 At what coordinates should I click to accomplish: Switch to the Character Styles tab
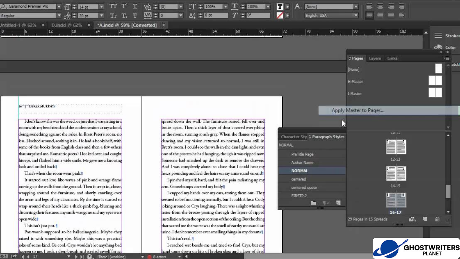(293, 137)
